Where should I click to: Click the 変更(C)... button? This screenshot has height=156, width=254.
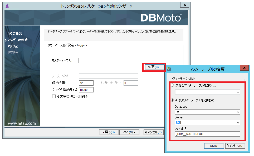click(x=154, y=67)
